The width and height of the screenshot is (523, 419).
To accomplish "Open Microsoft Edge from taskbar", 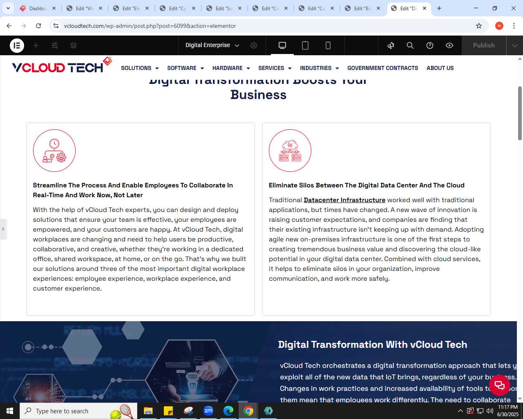I will [228, 411].
